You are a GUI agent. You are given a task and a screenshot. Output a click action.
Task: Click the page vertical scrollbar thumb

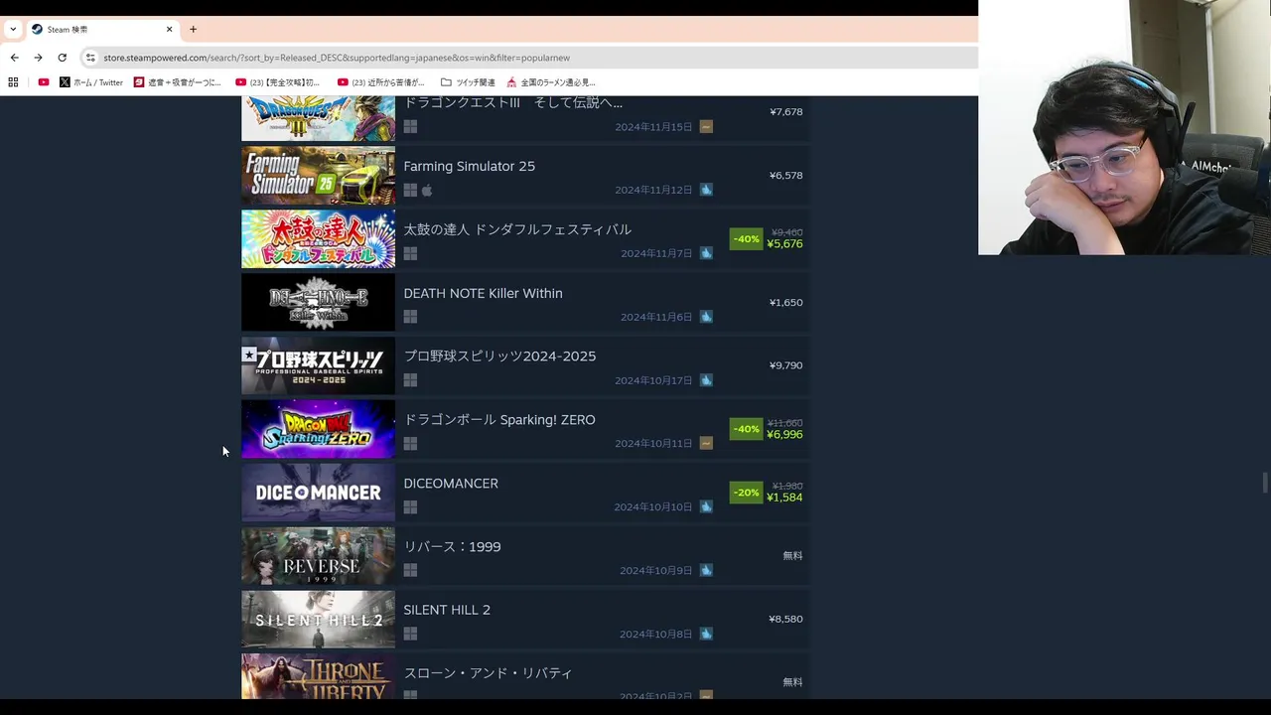(1265, 483)
